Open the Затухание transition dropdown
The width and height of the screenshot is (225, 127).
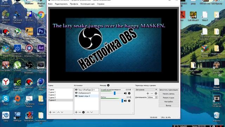[146, 90]
